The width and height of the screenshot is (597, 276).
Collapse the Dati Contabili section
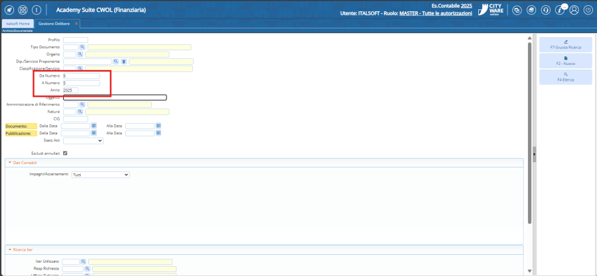coord(9,162)
